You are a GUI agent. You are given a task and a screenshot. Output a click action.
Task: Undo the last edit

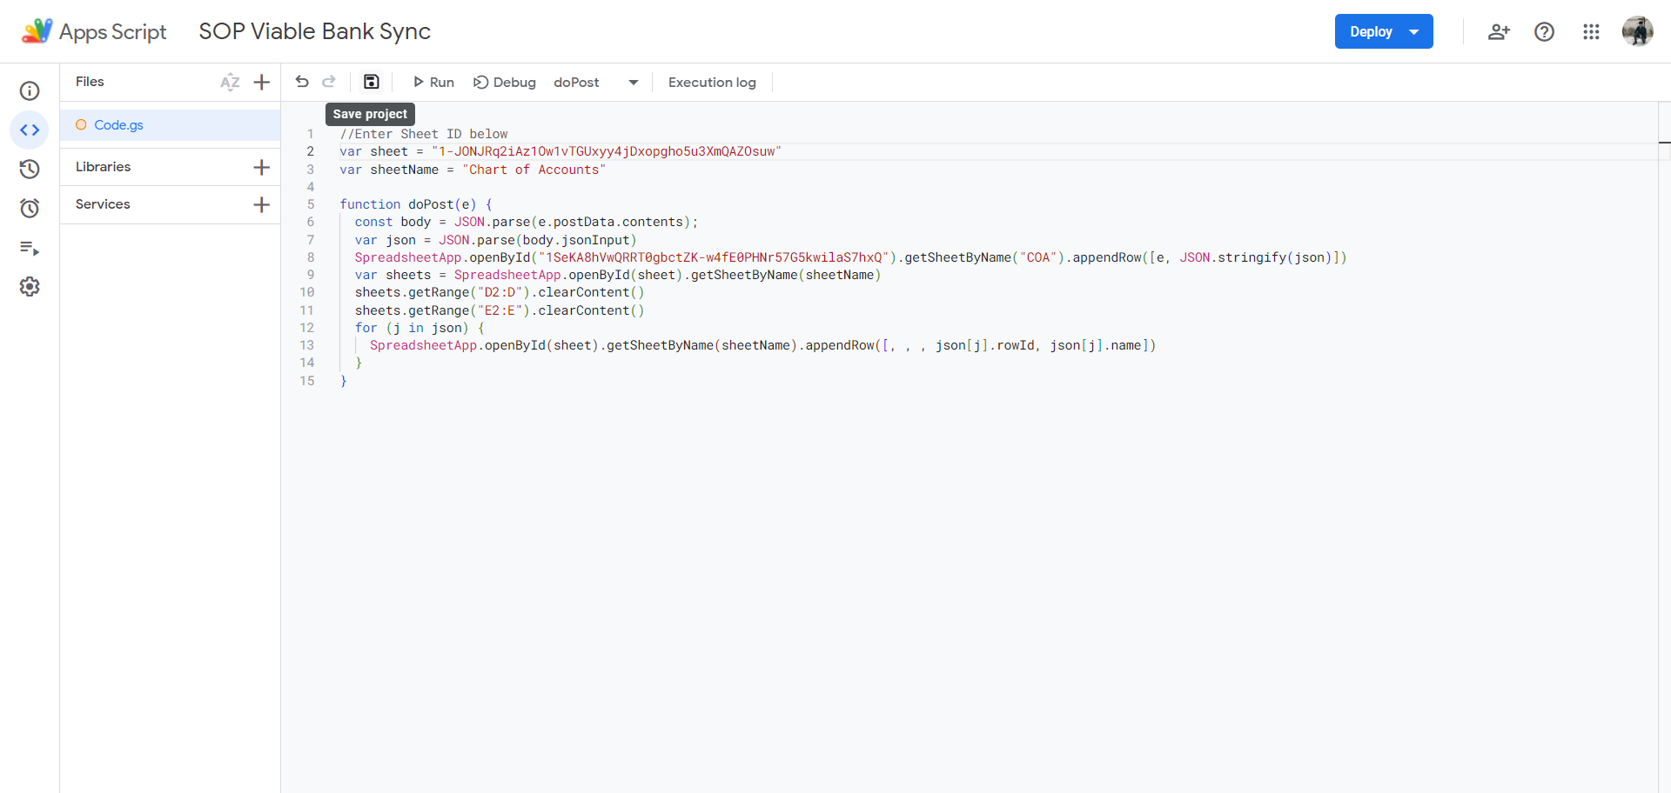coord(302,82)
